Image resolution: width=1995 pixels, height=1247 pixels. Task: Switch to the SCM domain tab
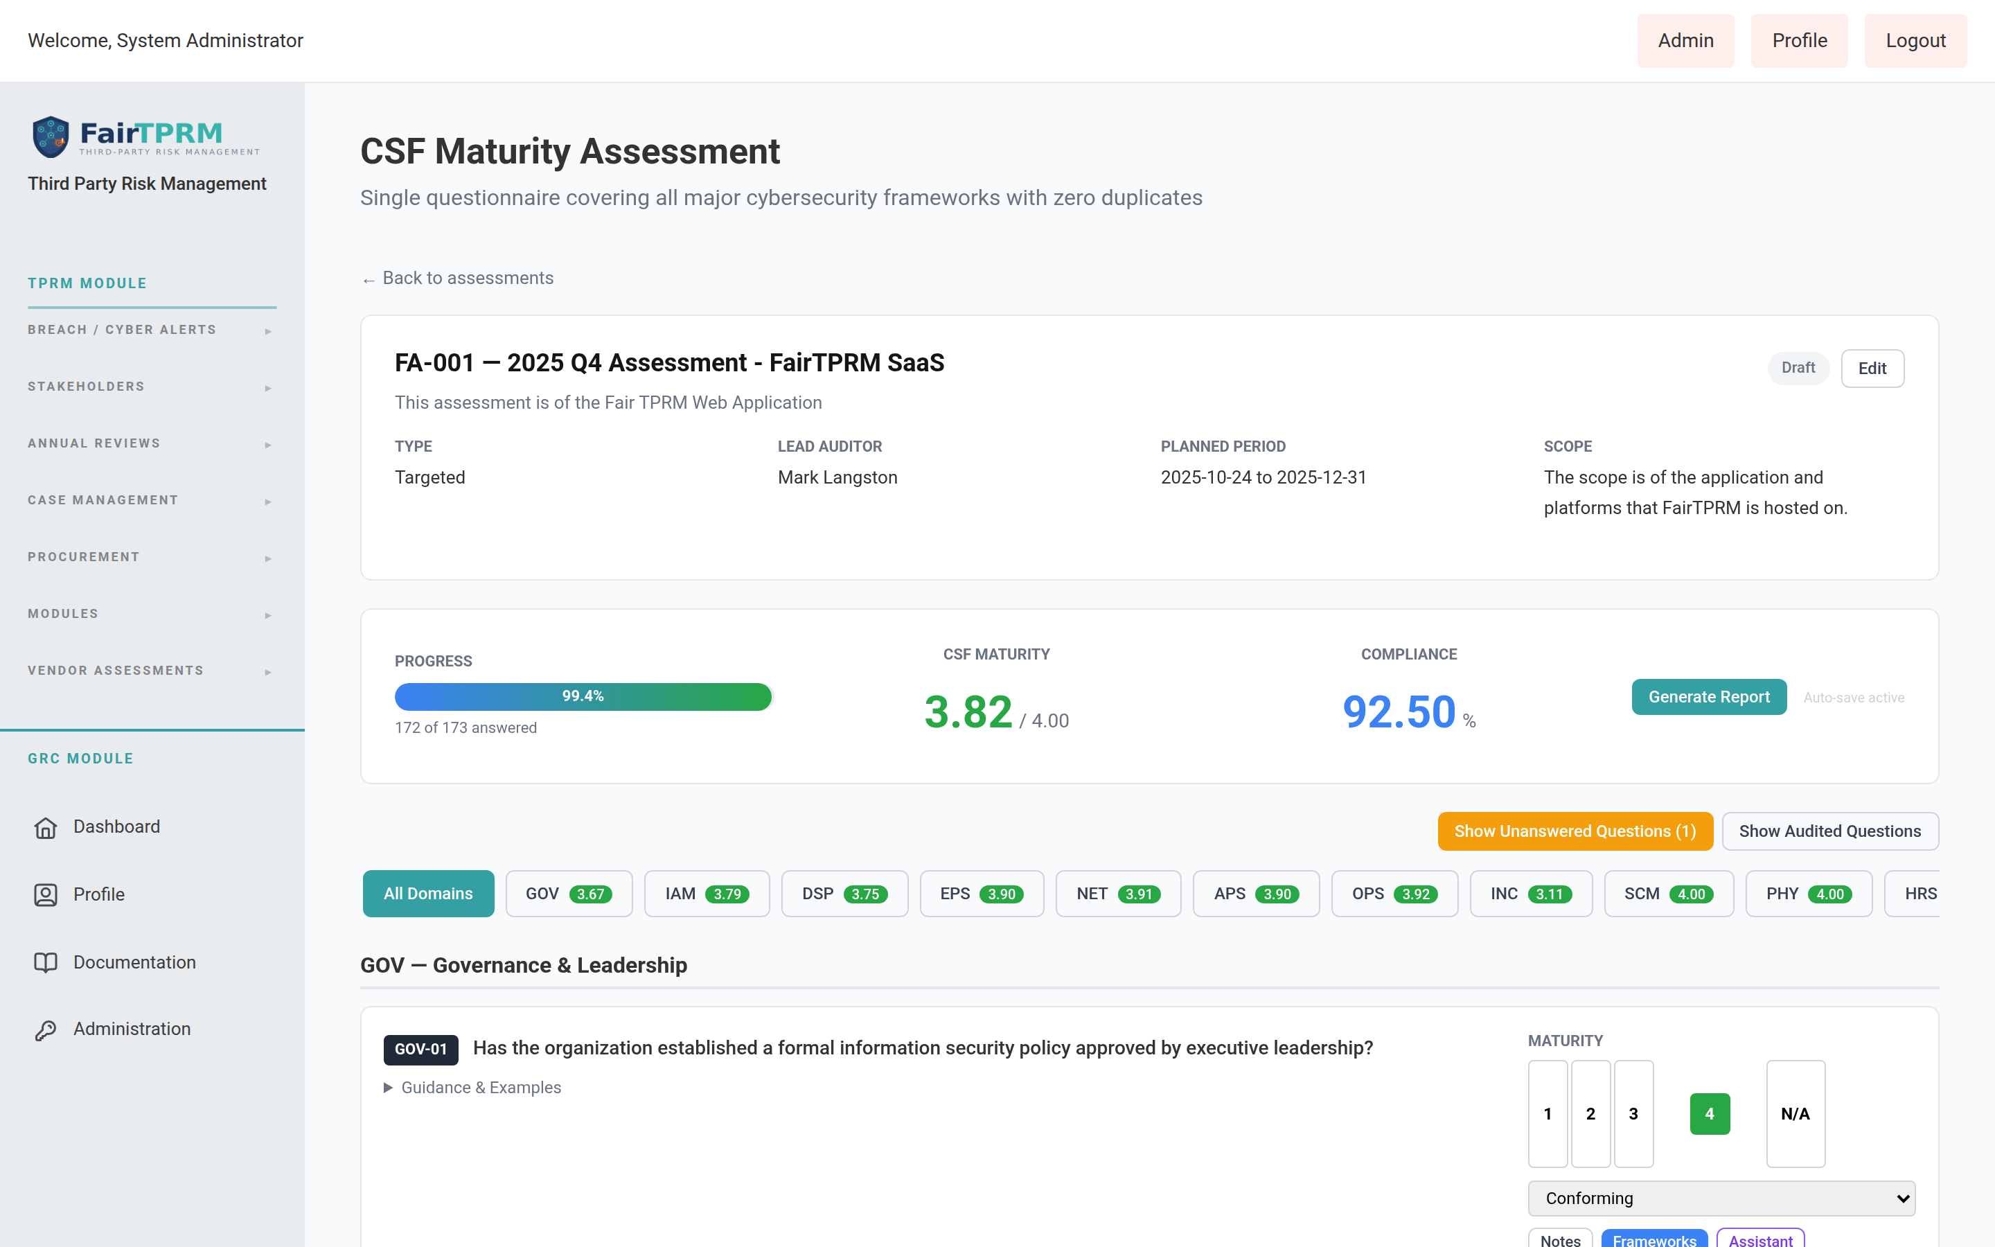point(1669,894)
